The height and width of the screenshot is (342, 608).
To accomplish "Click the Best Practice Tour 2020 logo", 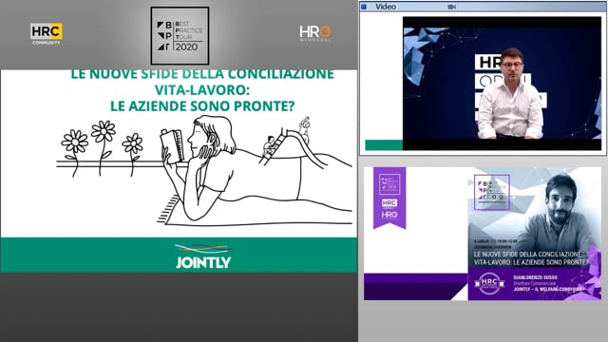I will click(x=180, y=36).
